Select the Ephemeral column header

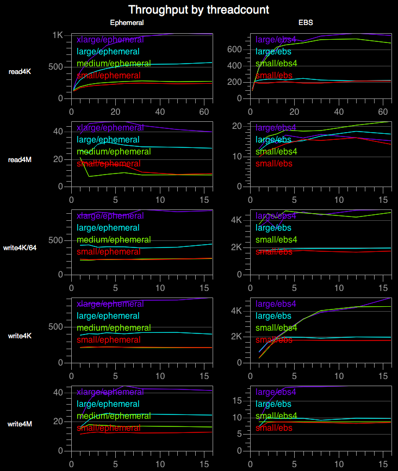click(x=127, y=23)
